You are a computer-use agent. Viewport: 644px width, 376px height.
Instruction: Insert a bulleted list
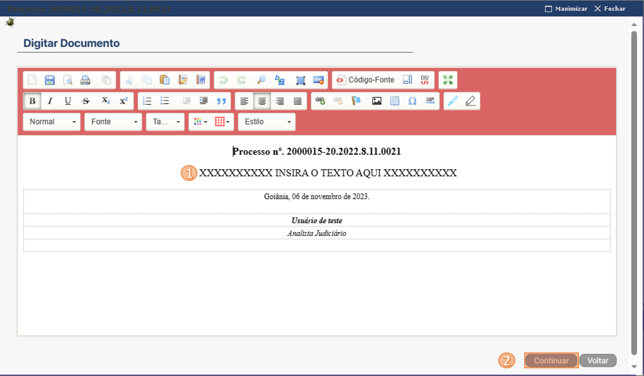click(x=164, y=101)
